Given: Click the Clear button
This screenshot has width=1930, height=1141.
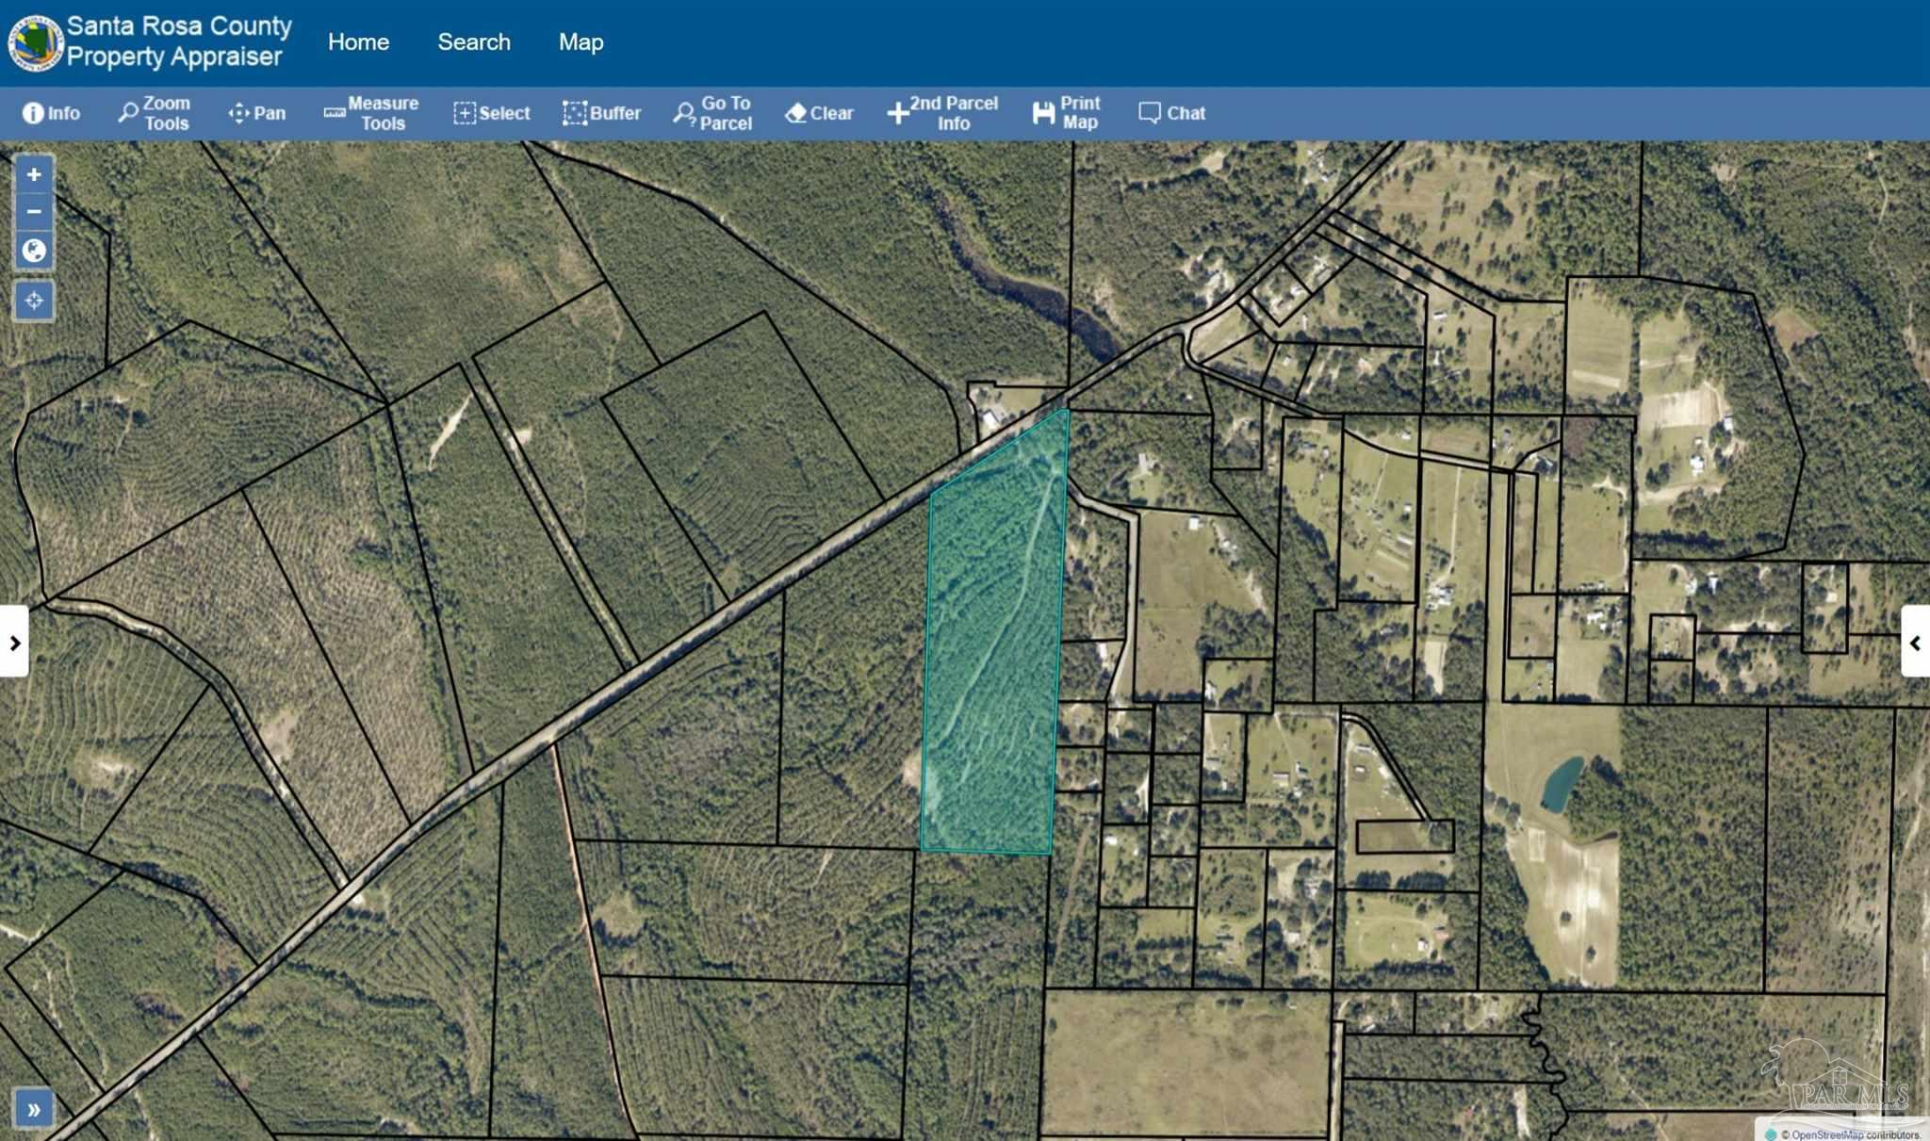Looking at the screenshot, I should coord(818,113).
